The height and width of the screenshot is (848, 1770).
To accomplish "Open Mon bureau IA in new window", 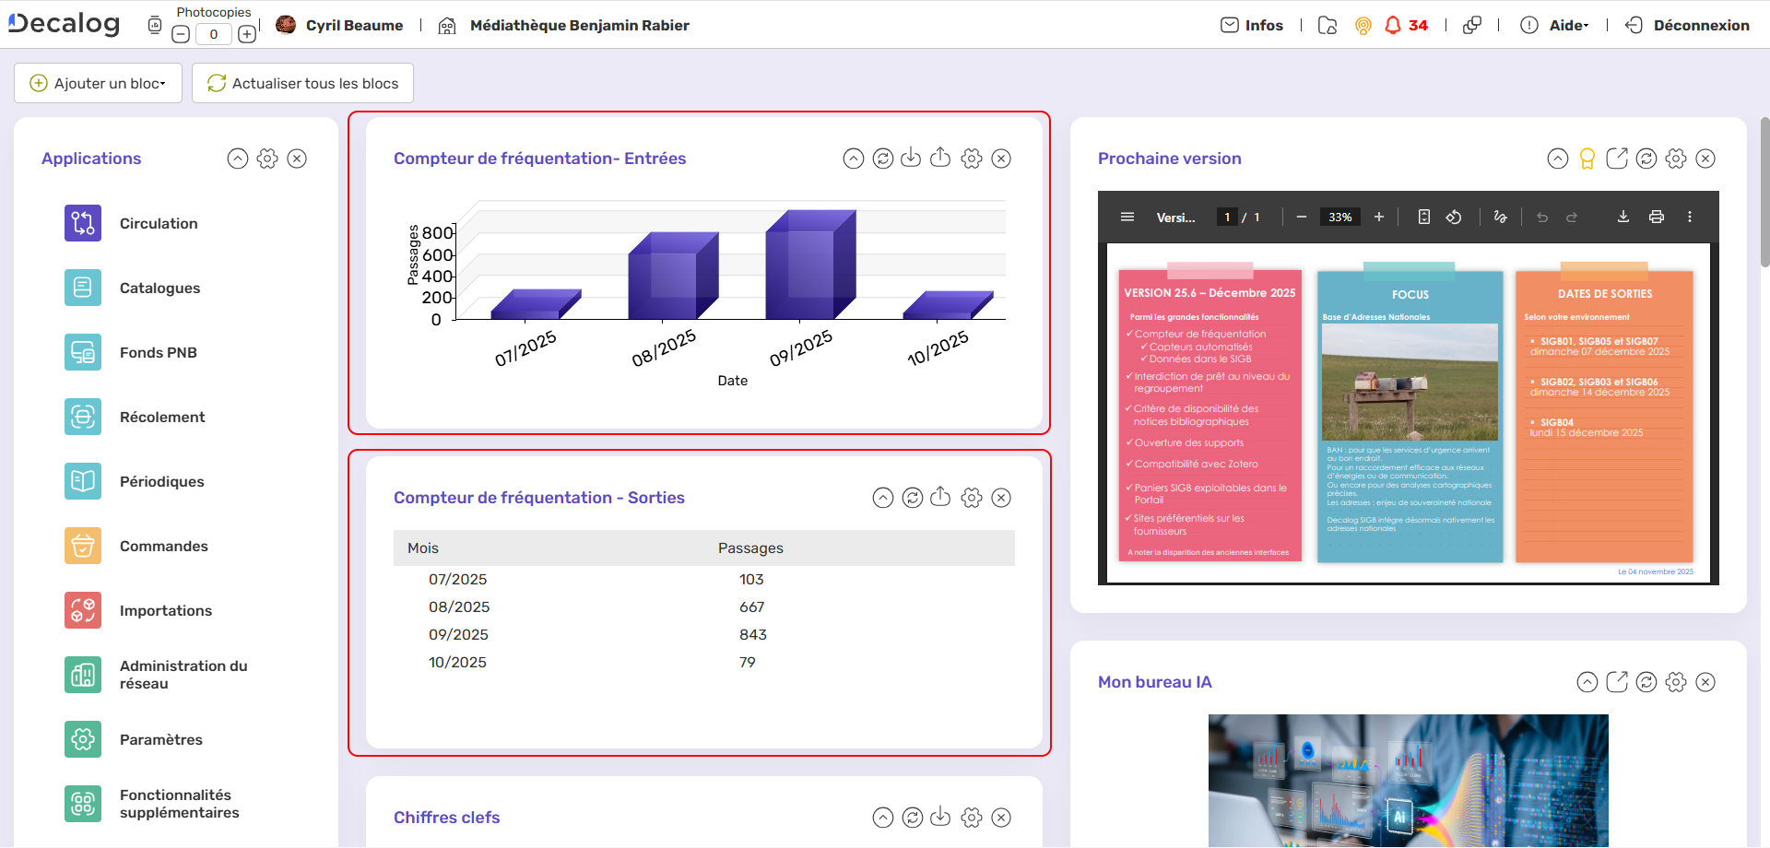I will click(x=1616, y=682).
